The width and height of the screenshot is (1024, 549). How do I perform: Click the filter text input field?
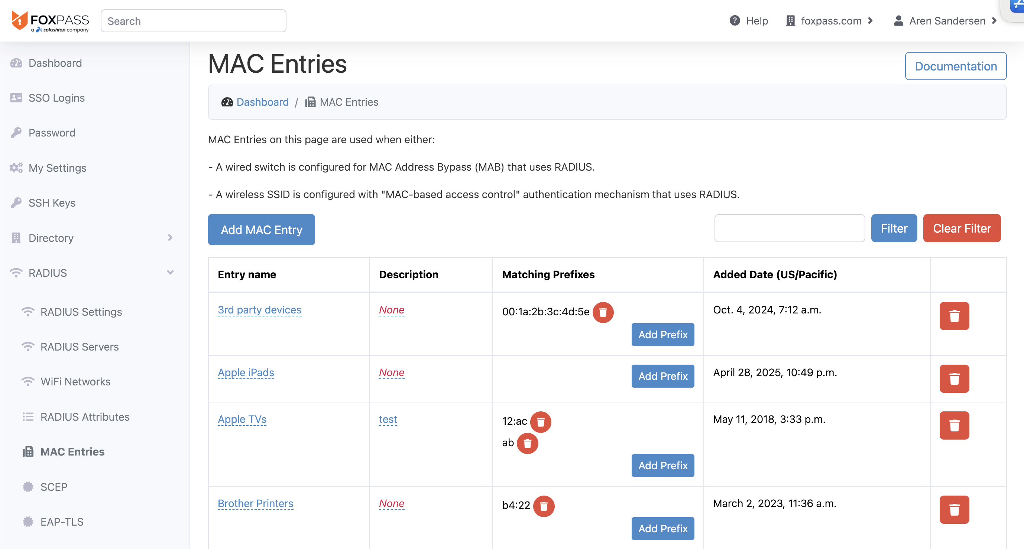[789, 228]
